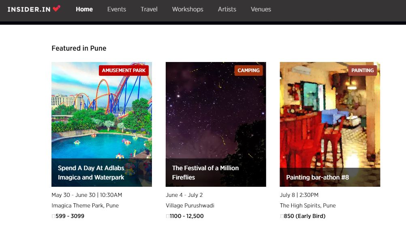
Task: Go to the Travel section
Action: (149, 9)
